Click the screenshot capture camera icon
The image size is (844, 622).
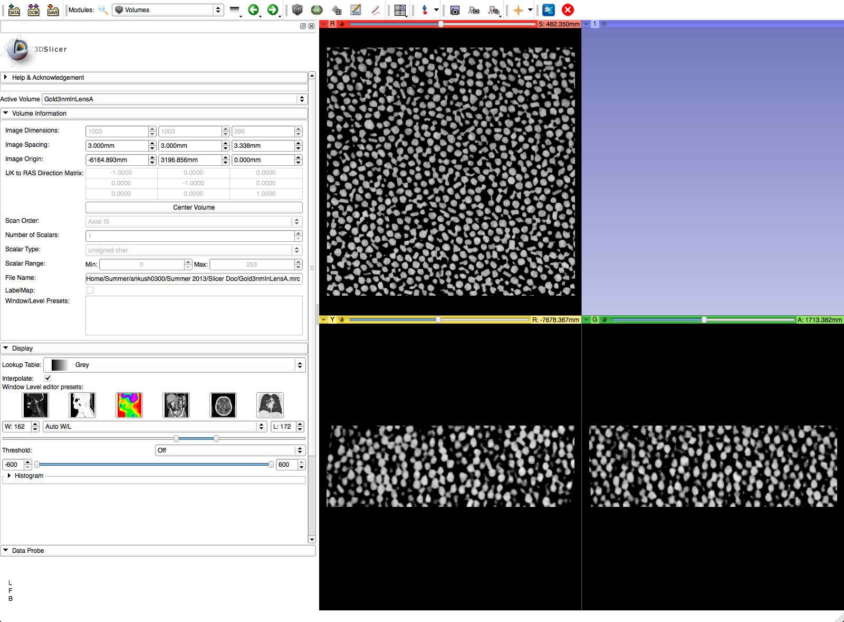coord(455,10)
